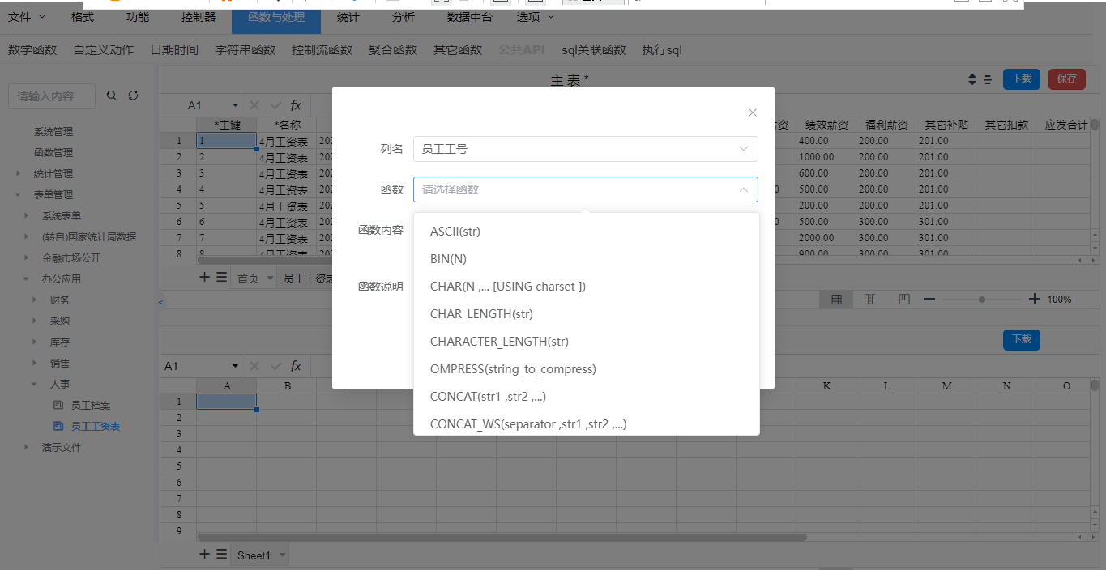Click the zoom in plus icon near 100%
Image resolution: width=1106 pixels, height=570 pixels.
[1034, 300]
